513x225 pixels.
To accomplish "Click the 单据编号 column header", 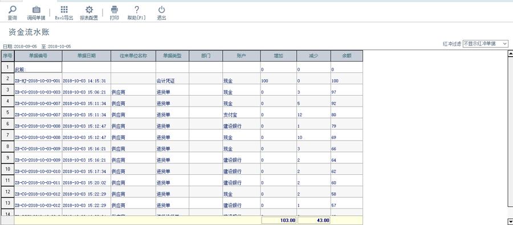I will pos(38,56).
